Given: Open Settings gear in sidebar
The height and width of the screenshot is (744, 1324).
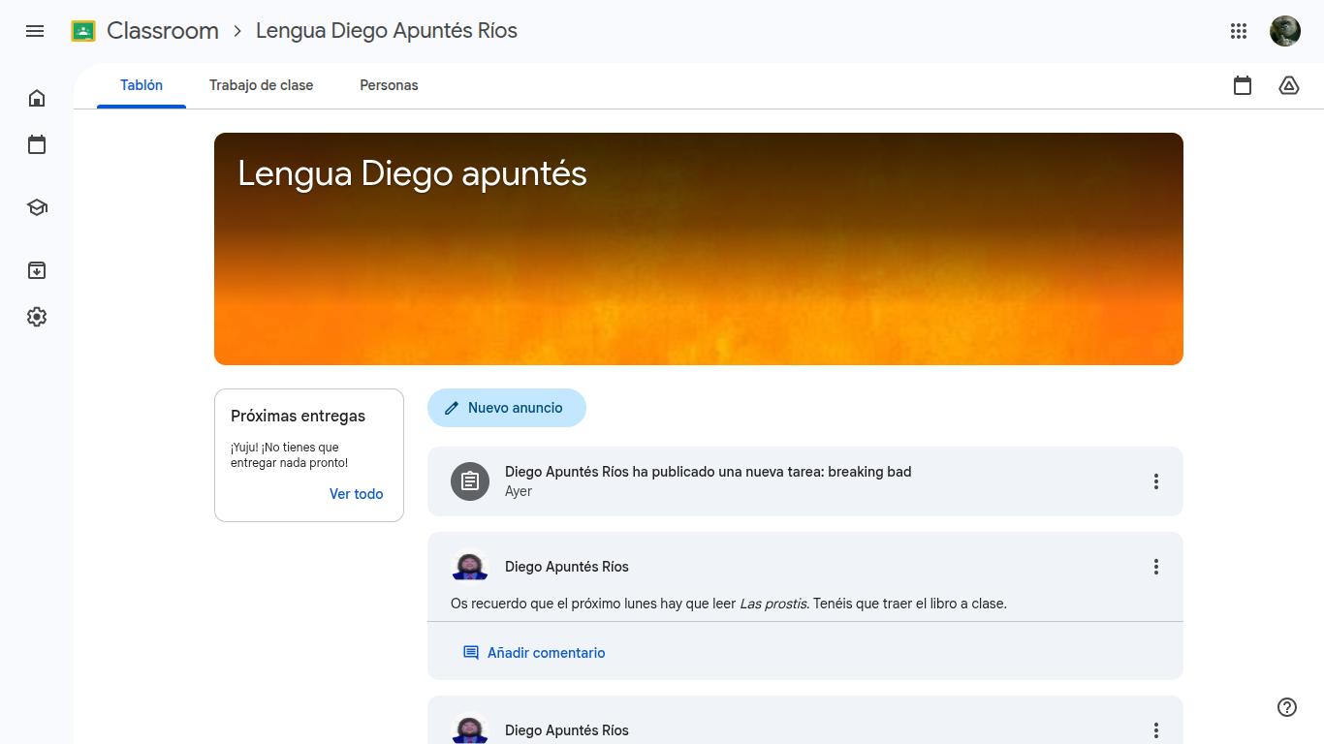Looking at the screenshot, I should point(37,317).
